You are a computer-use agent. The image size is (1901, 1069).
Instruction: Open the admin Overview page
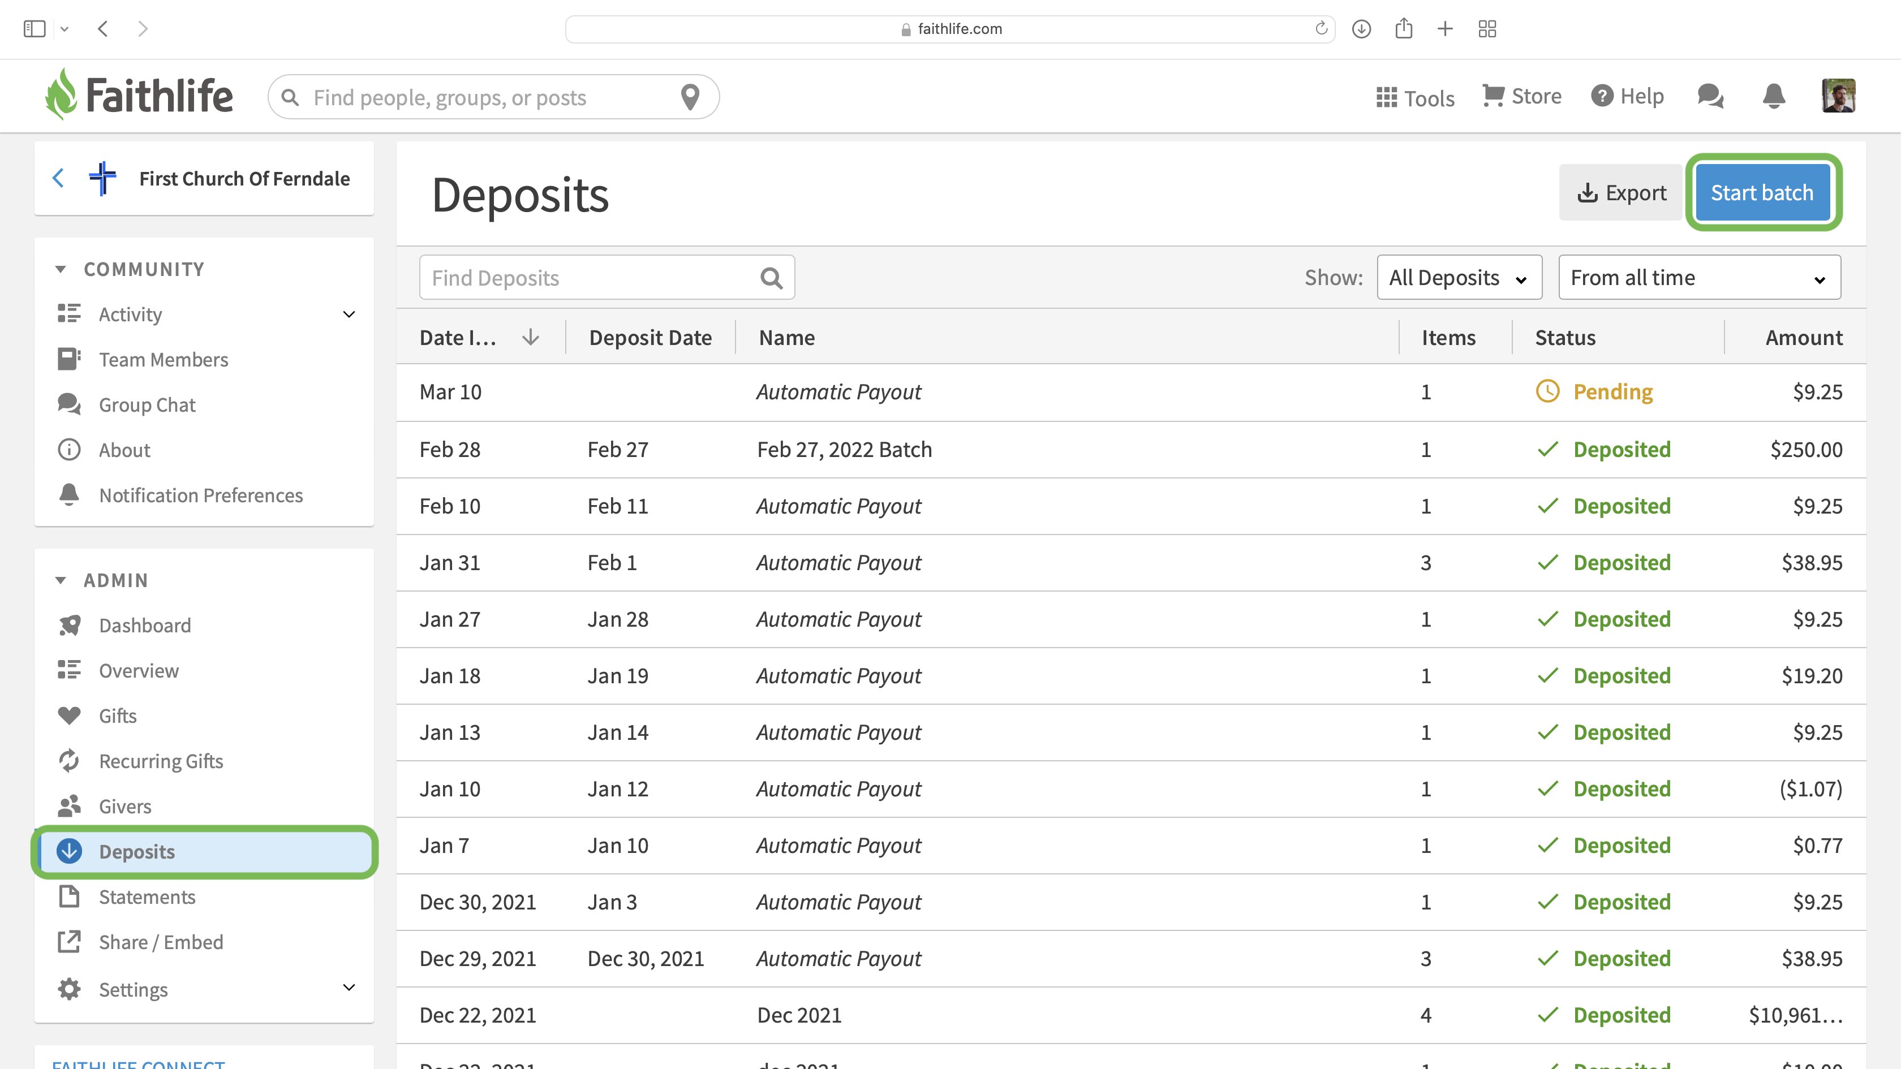click(x=139, y=671)
